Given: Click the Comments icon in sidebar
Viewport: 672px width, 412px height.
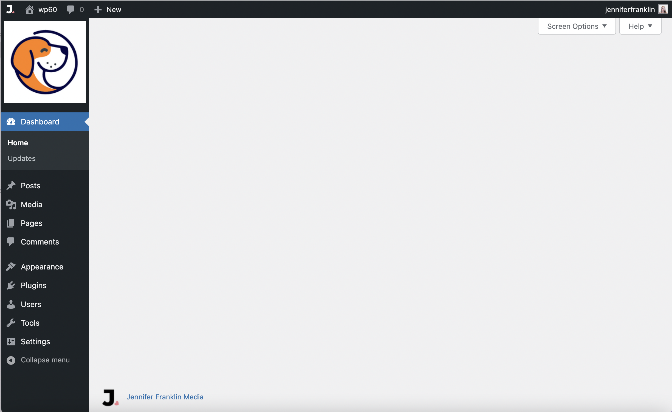Looking at the screenshot, I should pos(10,241).
